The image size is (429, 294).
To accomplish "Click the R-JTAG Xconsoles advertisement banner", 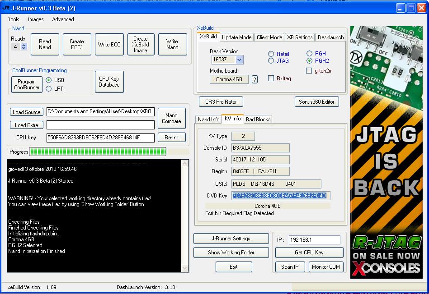I will [x=387, y=152].
